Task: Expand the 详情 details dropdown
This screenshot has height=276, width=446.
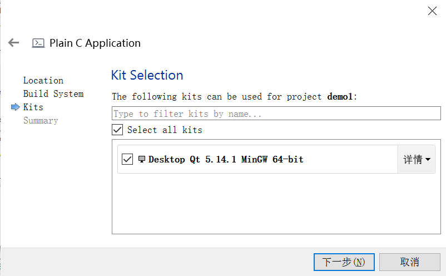Action: click(417, 159)
